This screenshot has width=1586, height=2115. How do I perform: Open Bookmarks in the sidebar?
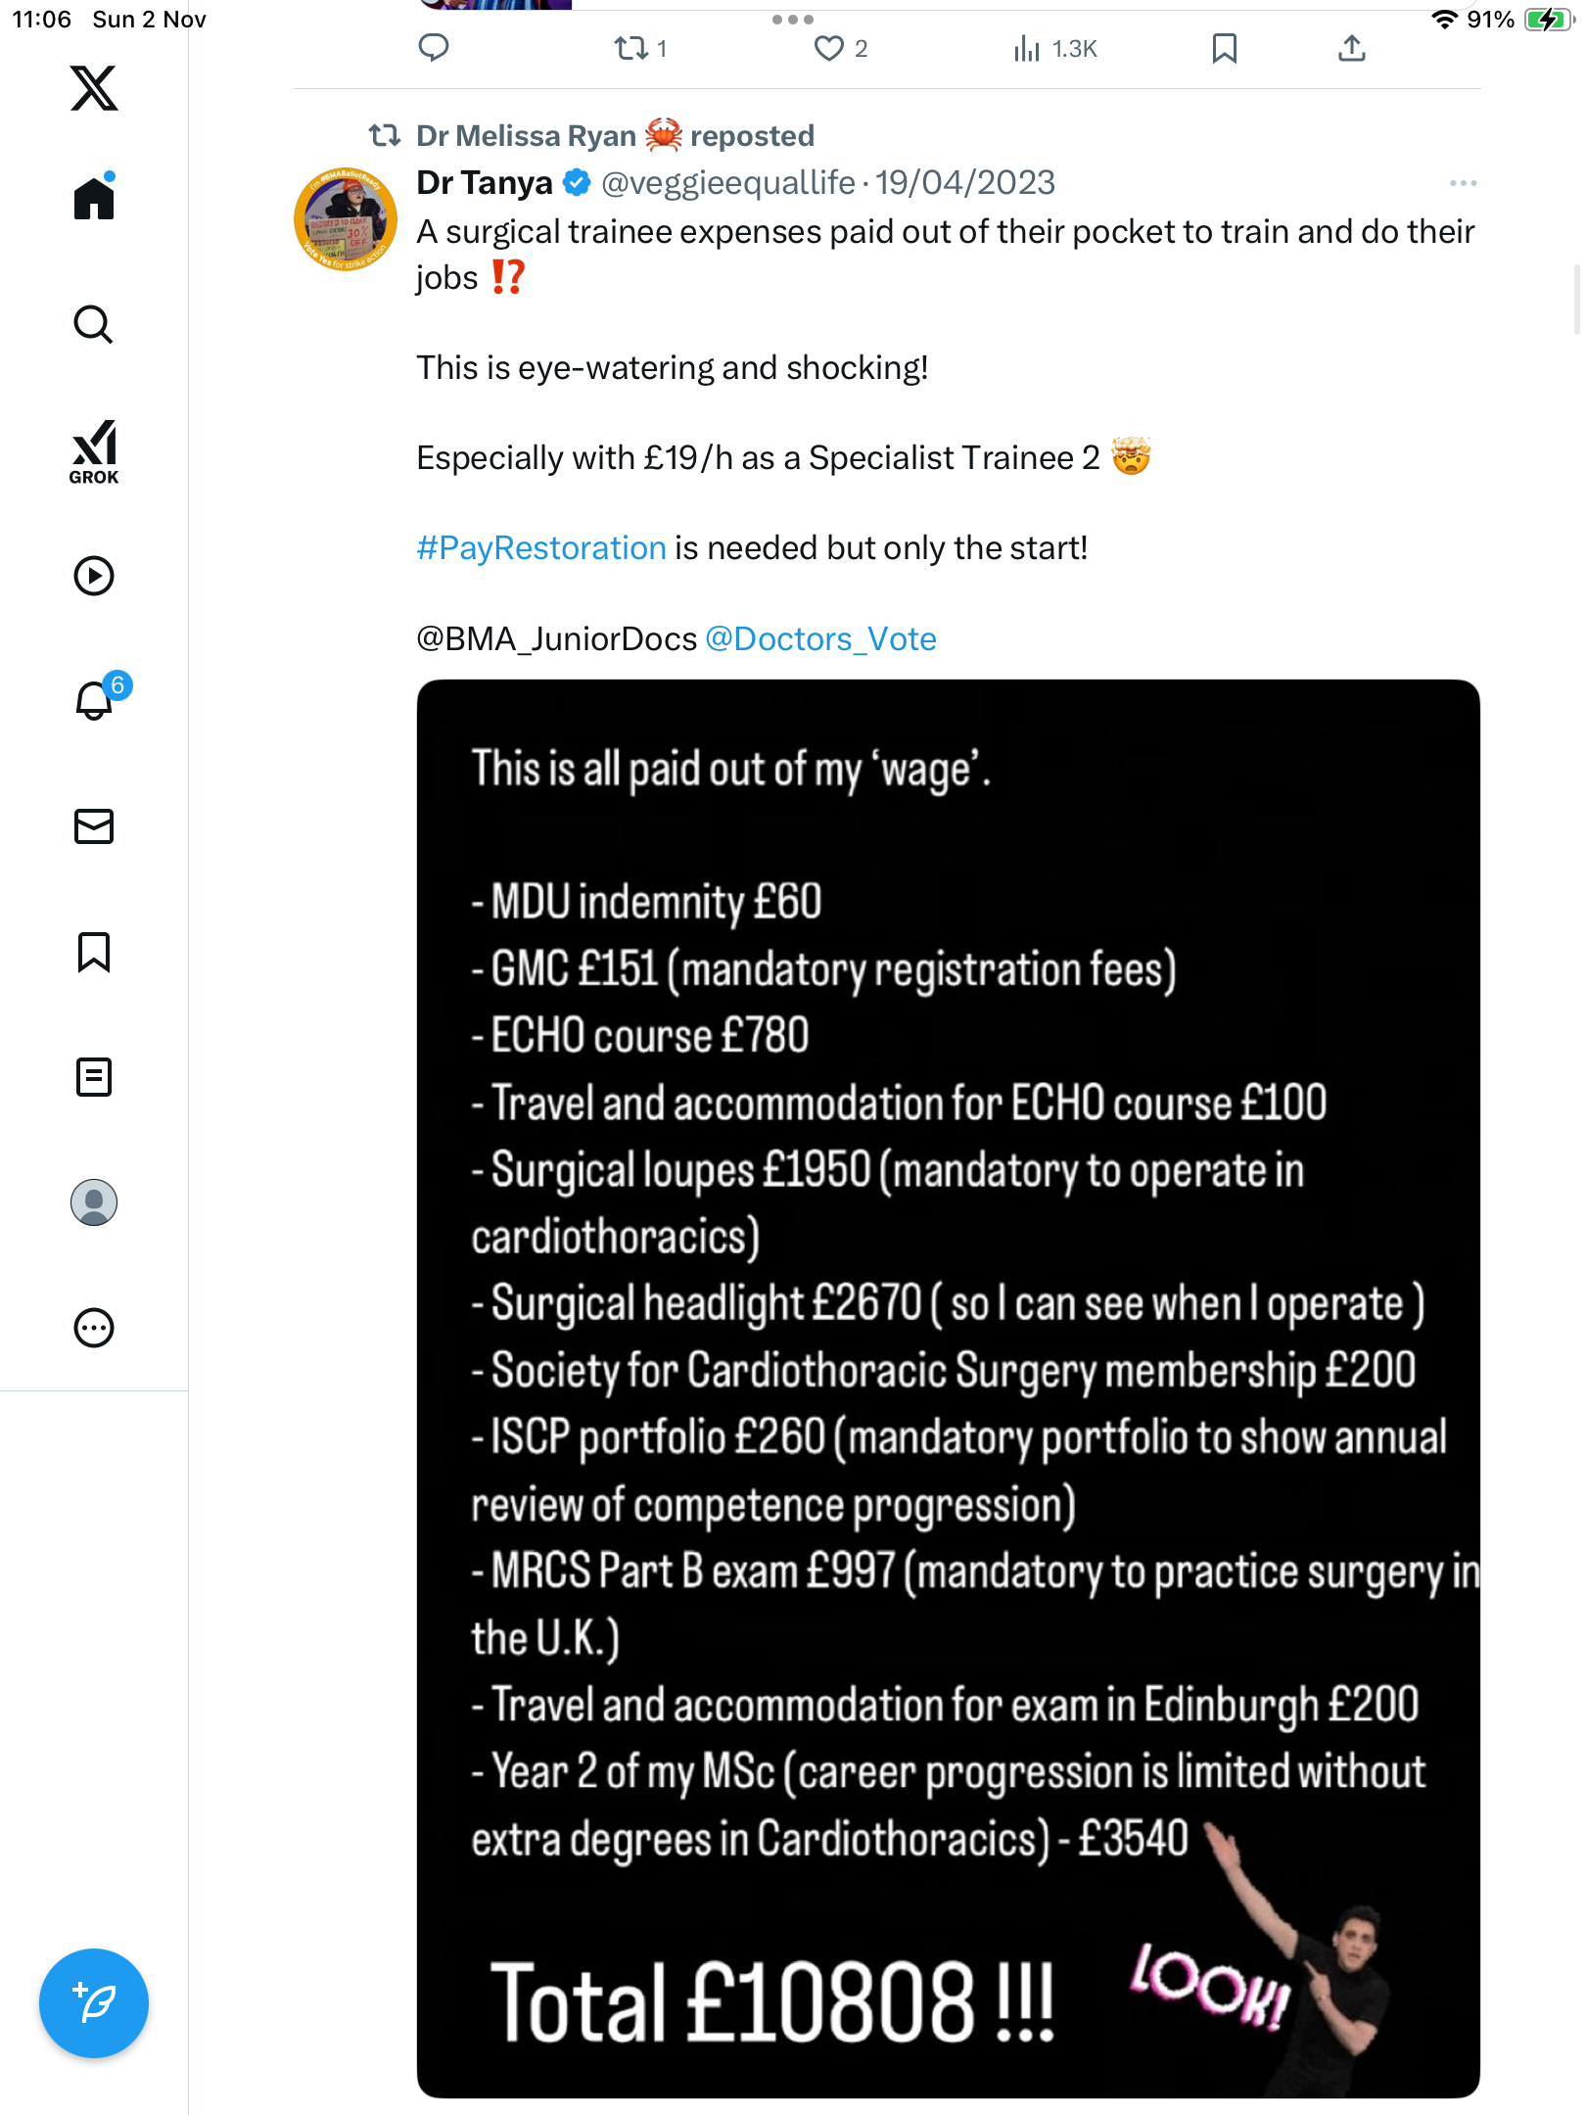tap(94, 952)
